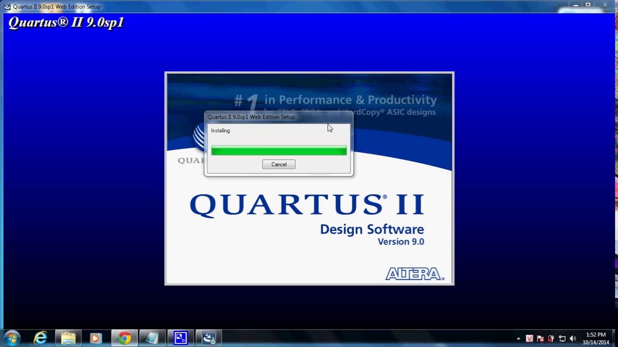Switch to Google Chrome in taskbar
The image size is (618, 347).
coord(125,338)
